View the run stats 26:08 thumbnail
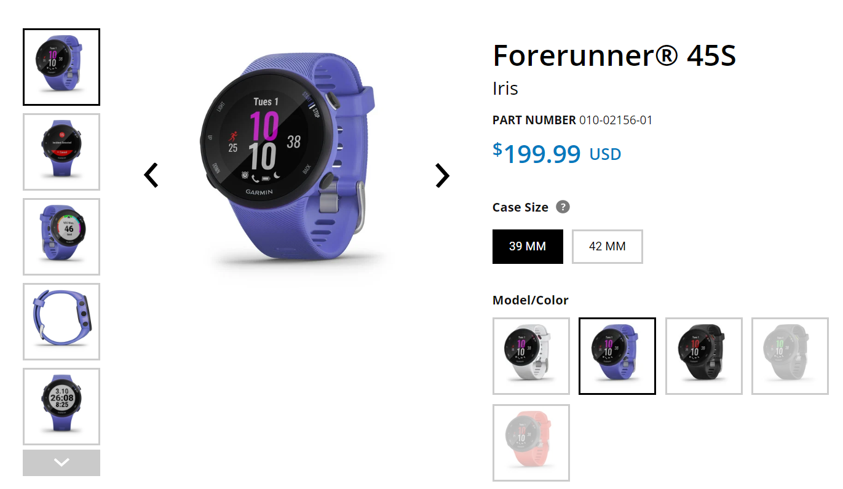The image size is (843, 489). pyautogui.click(x=61, y=407)
